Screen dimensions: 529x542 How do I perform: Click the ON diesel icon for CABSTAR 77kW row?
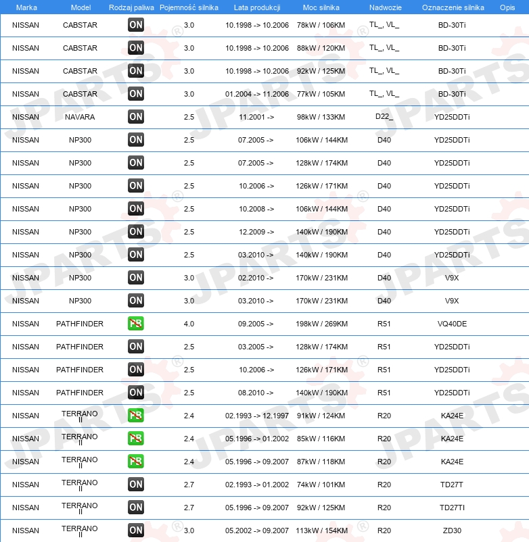click(x=135, y=94)
